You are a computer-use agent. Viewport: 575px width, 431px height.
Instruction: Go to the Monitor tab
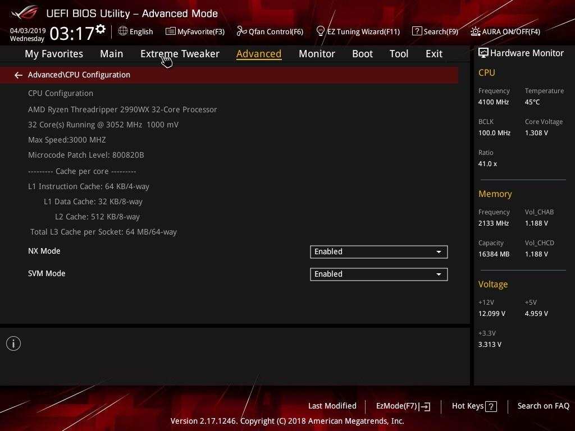click(x=317, y=54)
